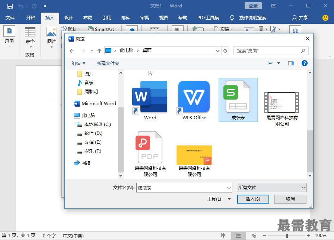Image resolution: width=334 pixels, height=240 pixels.
Task: Click the 共享 share button
Action: click(300, 18)
